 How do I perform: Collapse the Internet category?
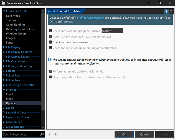(x=4, y=90)
